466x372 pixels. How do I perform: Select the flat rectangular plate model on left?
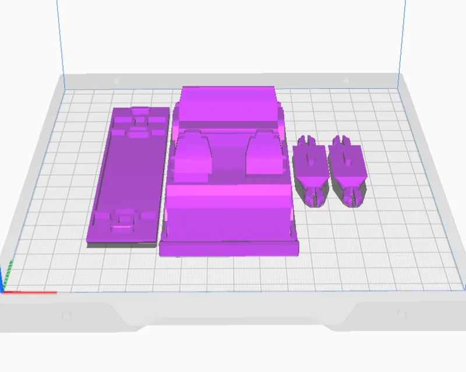coord(128,177)
